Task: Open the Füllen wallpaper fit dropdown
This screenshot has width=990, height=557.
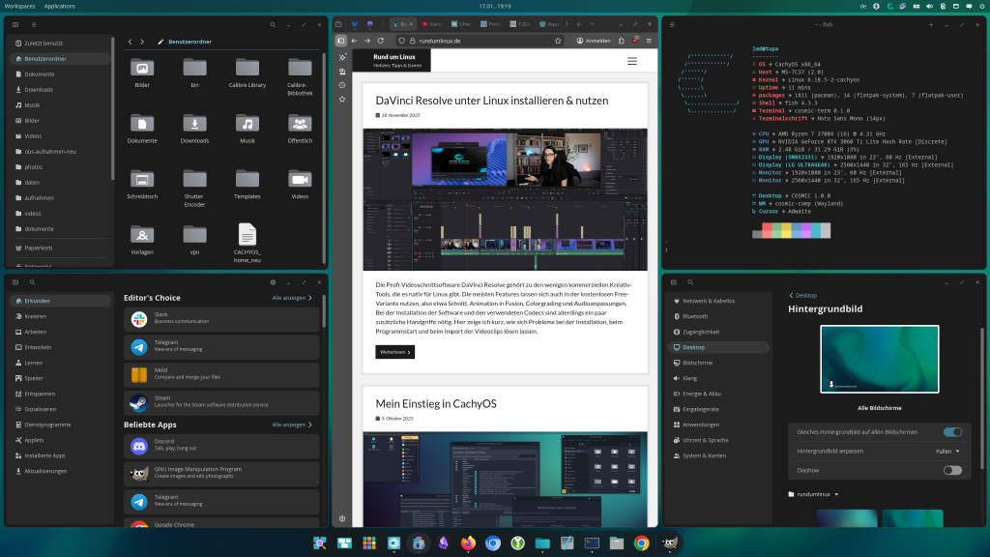Action: 946,451
